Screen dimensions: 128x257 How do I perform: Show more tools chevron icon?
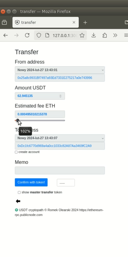(x=115, y=35)
